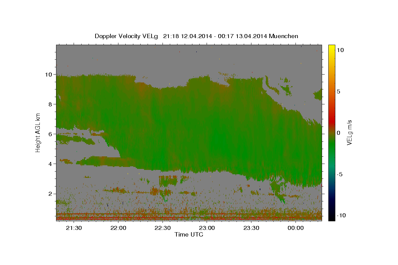Viewport: 398px width, 265px height.
Task: Click the height axis label 8
Action: 51,104
